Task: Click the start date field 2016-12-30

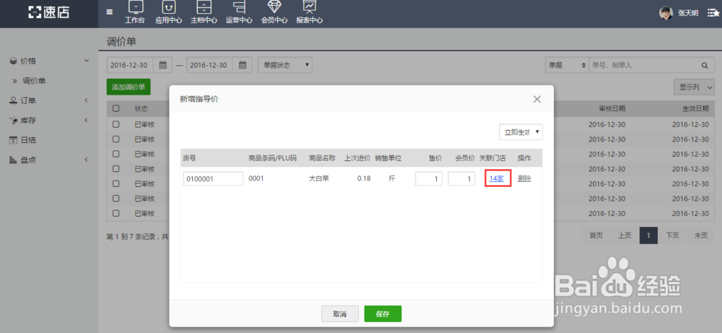Action: (130, 65)
